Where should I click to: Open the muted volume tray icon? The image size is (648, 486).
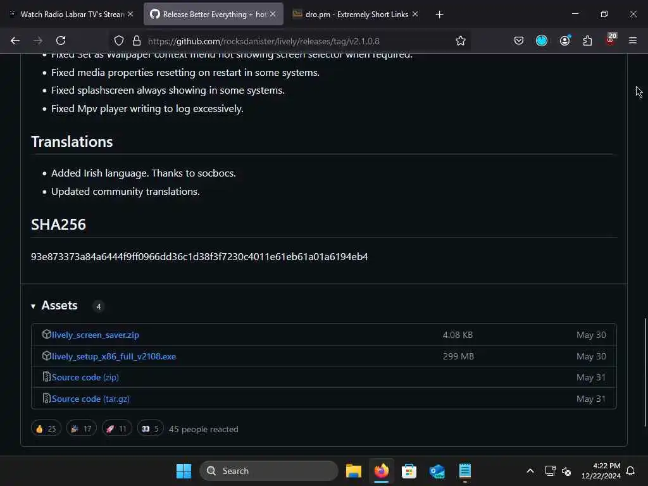tap(566, 471)
